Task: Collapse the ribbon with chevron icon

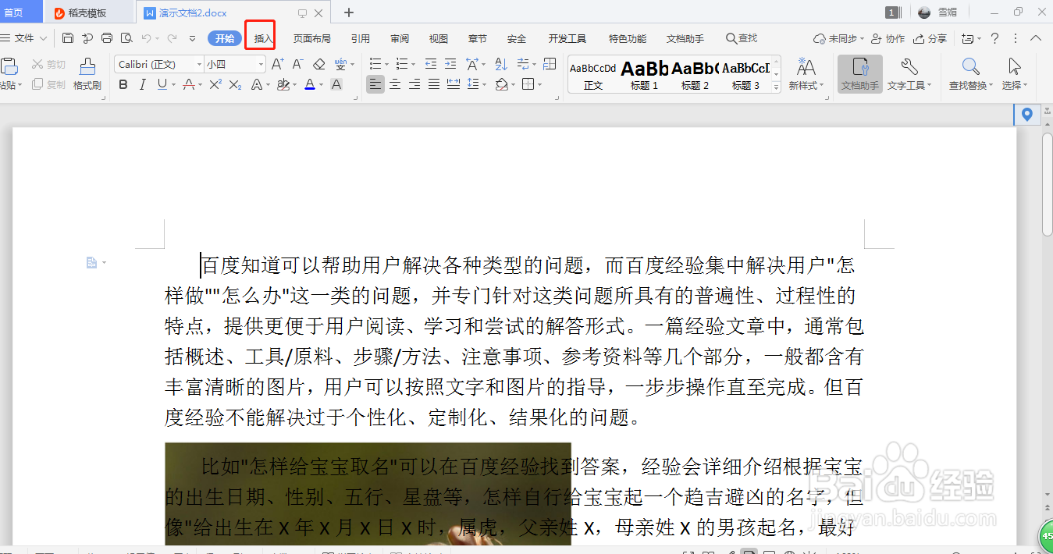Action: pyautogui.click(x=1037, y=38)
